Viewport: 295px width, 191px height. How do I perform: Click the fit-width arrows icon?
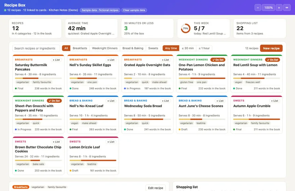click(287, 8)
